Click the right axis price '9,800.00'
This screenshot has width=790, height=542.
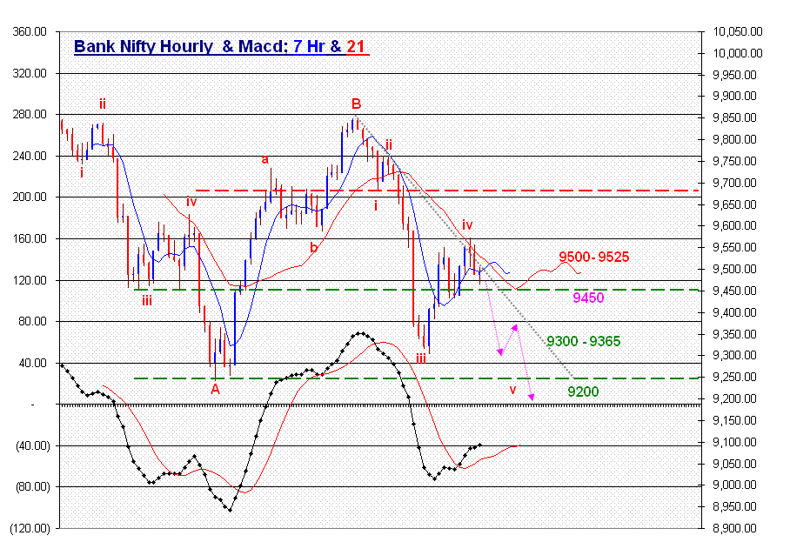734,139
